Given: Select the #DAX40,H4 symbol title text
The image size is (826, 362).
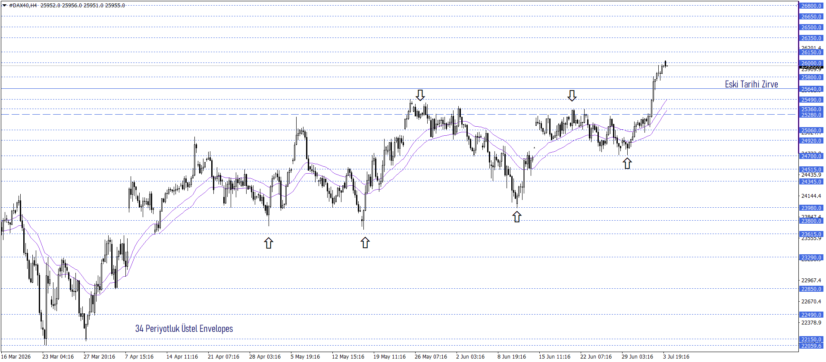Looking at the screenshot, I should click(23, 6).
